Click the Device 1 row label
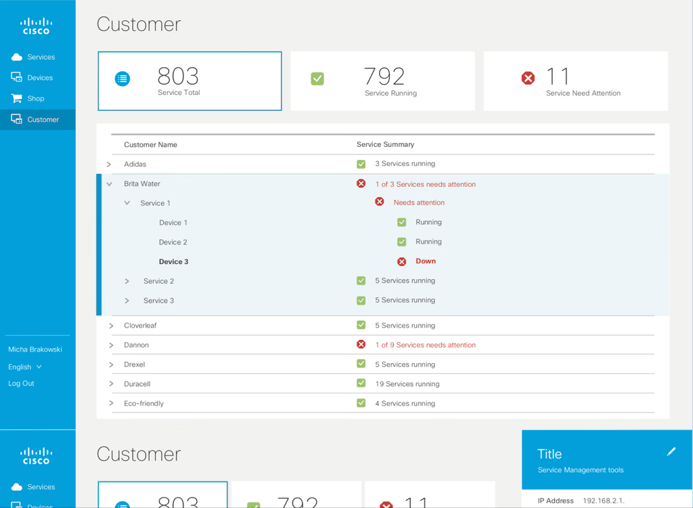This screenshot has height=508, width=693. (x=173, y=223)
